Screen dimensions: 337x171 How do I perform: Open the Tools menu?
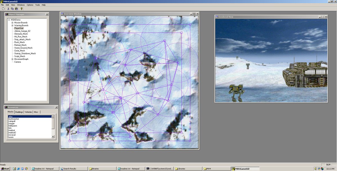point(37,5)
